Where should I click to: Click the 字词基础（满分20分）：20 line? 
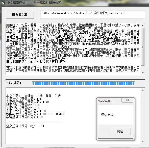tap(24, 117)
